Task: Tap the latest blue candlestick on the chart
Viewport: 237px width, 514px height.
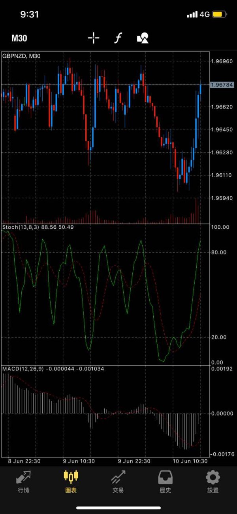Action: [201, 89]
